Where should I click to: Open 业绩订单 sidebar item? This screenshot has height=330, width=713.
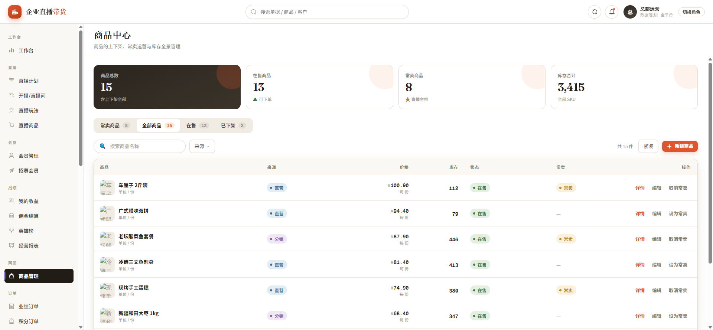click(x=39, y=307)
